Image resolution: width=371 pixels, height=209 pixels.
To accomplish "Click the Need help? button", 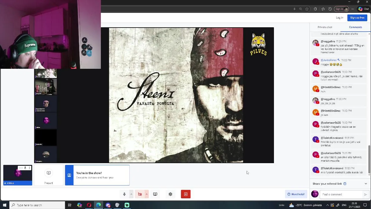I will 296,194.
